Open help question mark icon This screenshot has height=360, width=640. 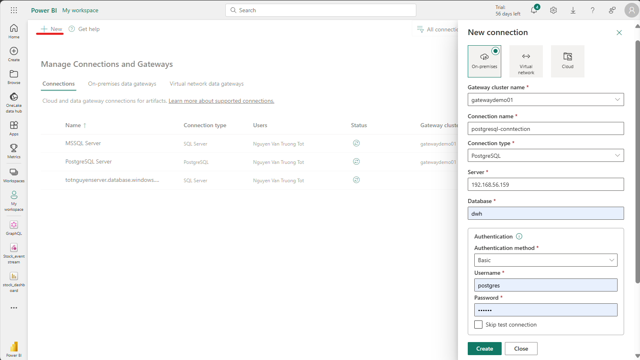coord(593,10)
